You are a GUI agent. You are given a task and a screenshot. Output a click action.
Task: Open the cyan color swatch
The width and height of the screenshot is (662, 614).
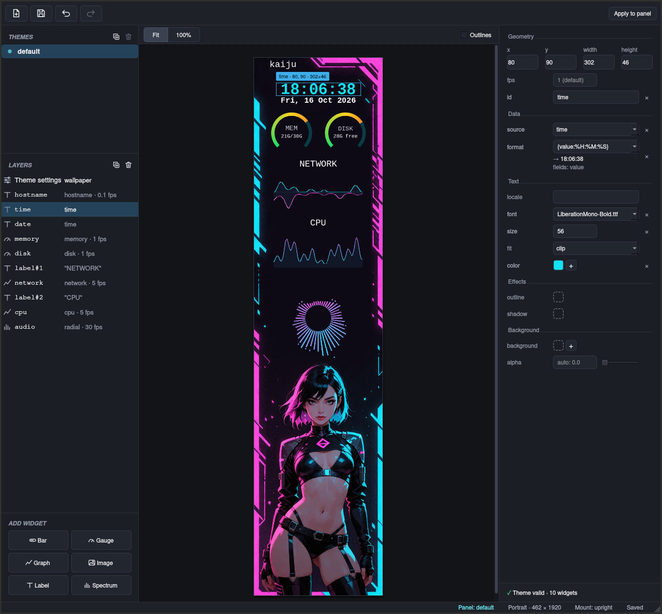[558, 265]
